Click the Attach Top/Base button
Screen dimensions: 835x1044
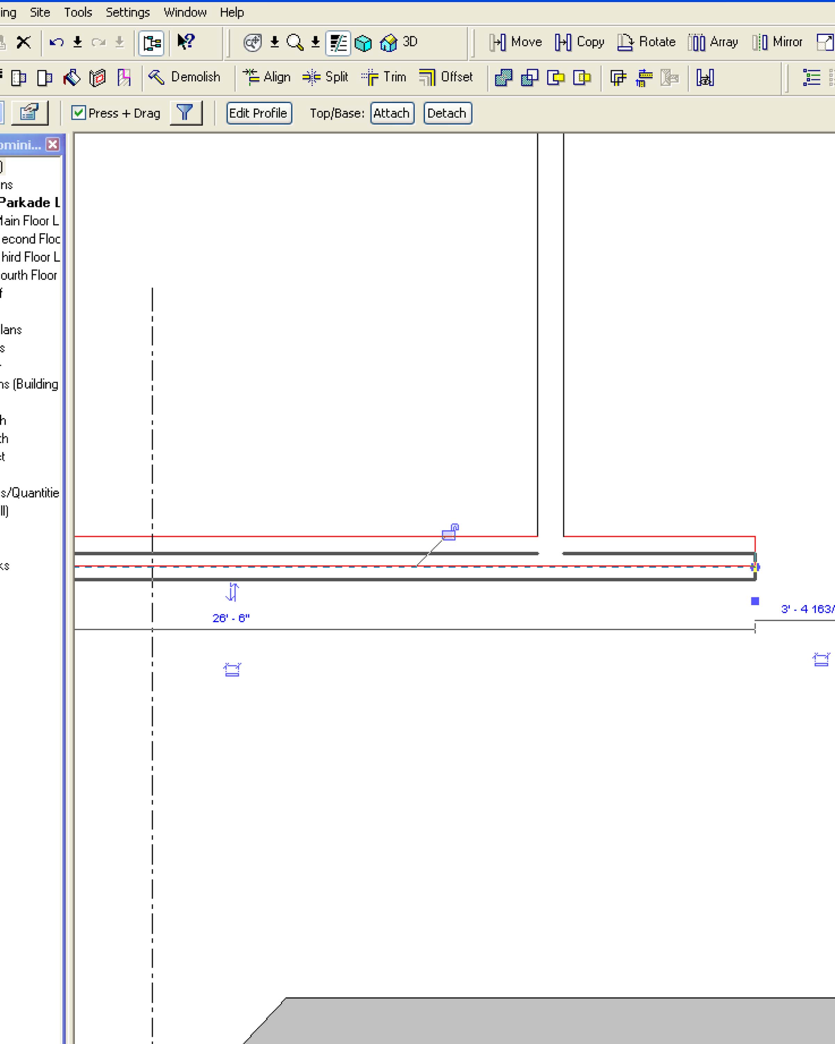coord(392,113)
